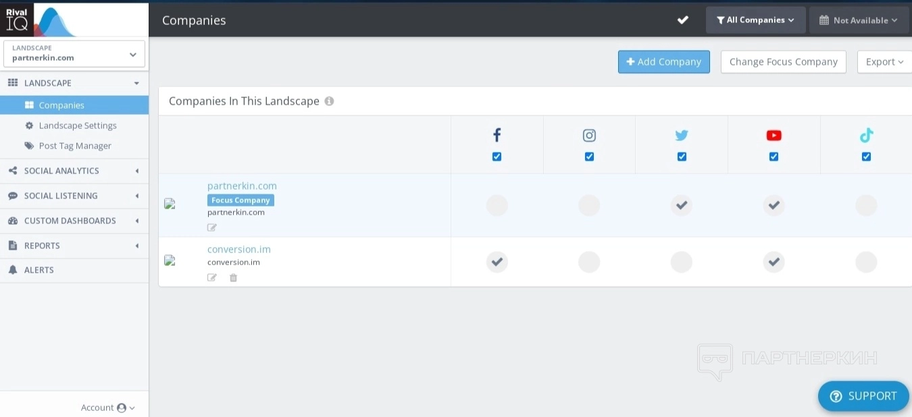The width and height of the screenshot is (912, 417).
Task: Click the checkmark icon in top bar
Action: coord(683,20)
